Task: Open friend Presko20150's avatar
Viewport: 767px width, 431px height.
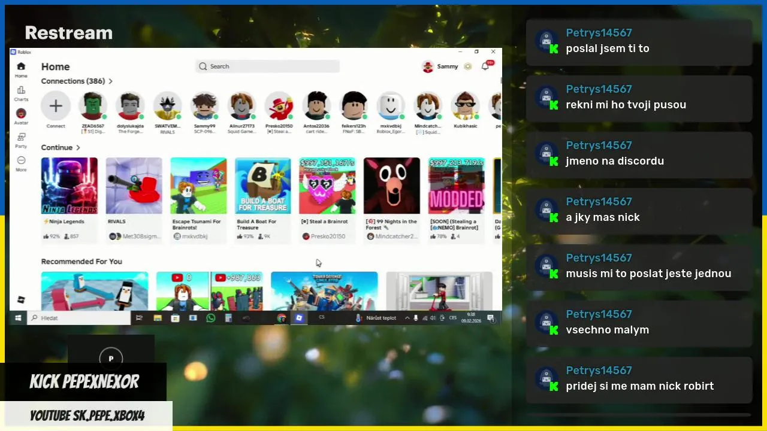Action: point(279,106)
